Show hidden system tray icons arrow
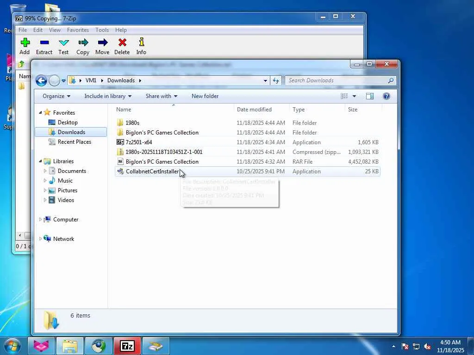 (x=393, y=346)
